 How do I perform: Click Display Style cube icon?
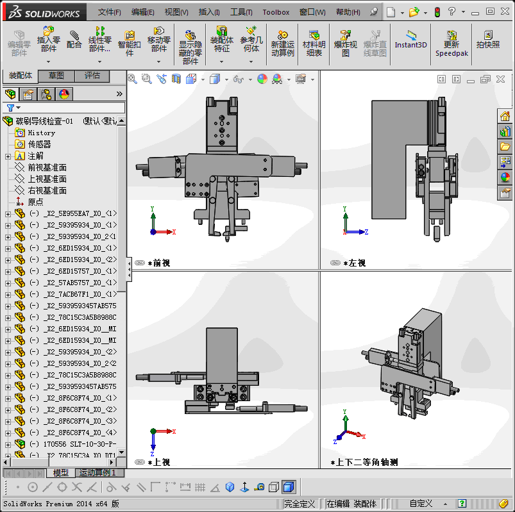(215, 79)
